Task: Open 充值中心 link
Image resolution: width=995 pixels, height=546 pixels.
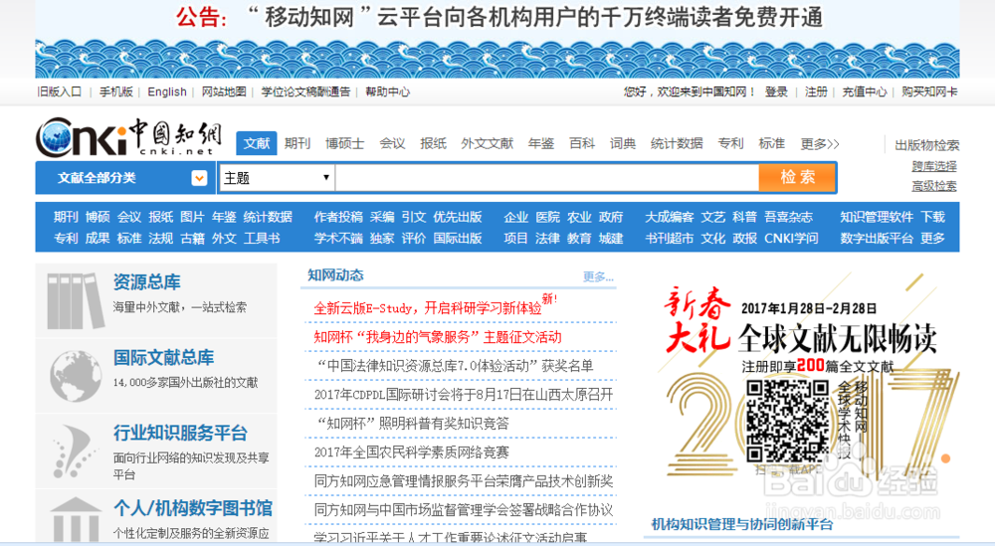Action: pyautogui.click(x=865, y=91)
